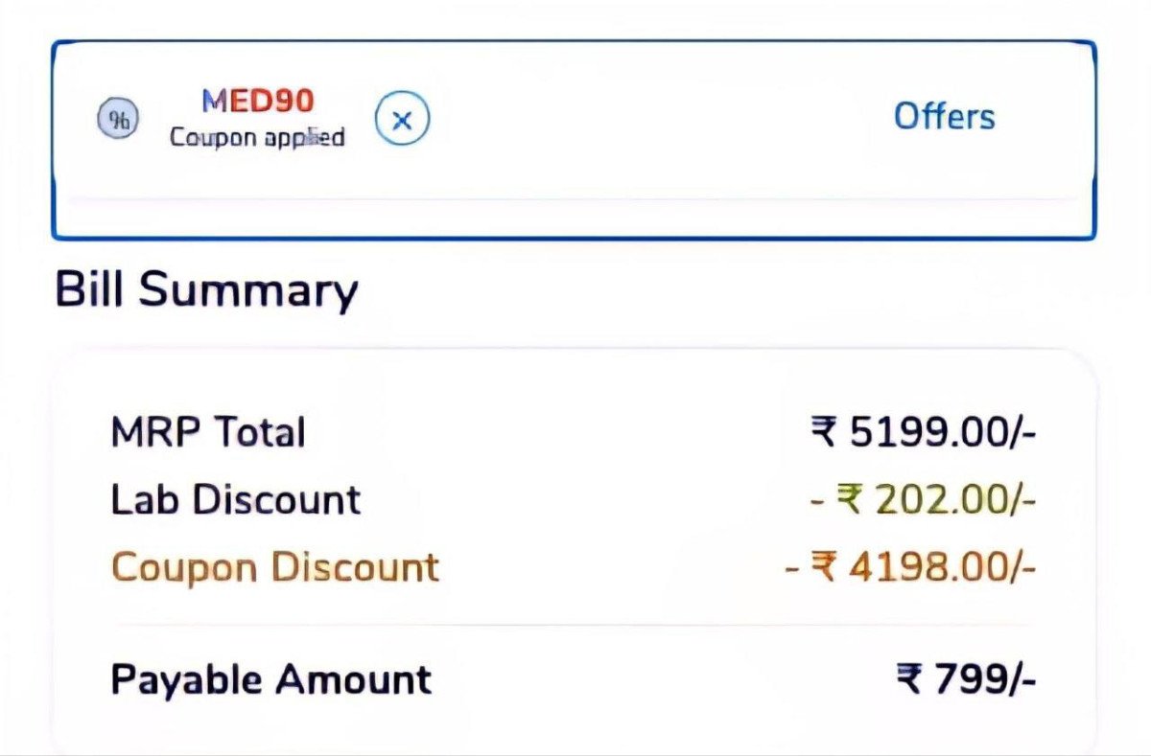Screen dimensions: 1151x756
Task: Remove the applied MED90 coupon
Action: (x=402, y=120)
